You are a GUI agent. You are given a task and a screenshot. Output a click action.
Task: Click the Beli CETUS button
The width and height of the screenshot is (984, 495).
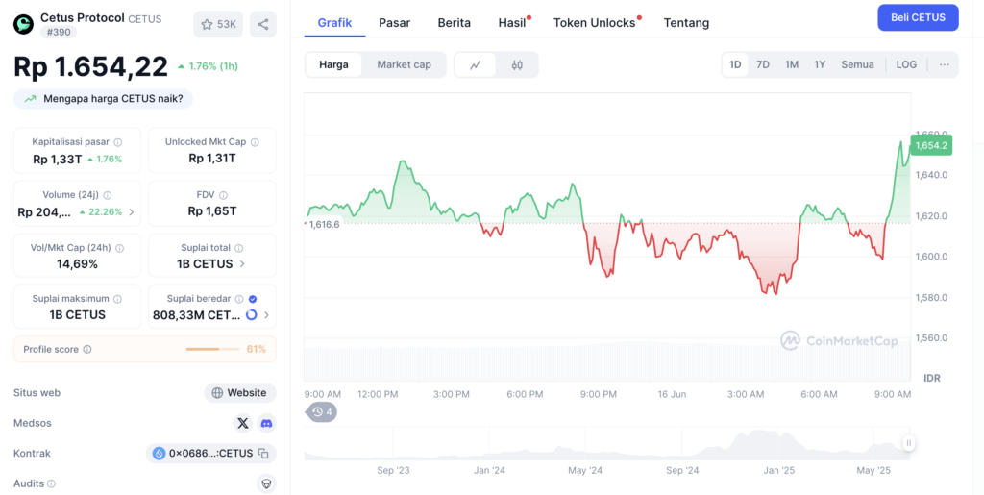[x=918, y=17]
